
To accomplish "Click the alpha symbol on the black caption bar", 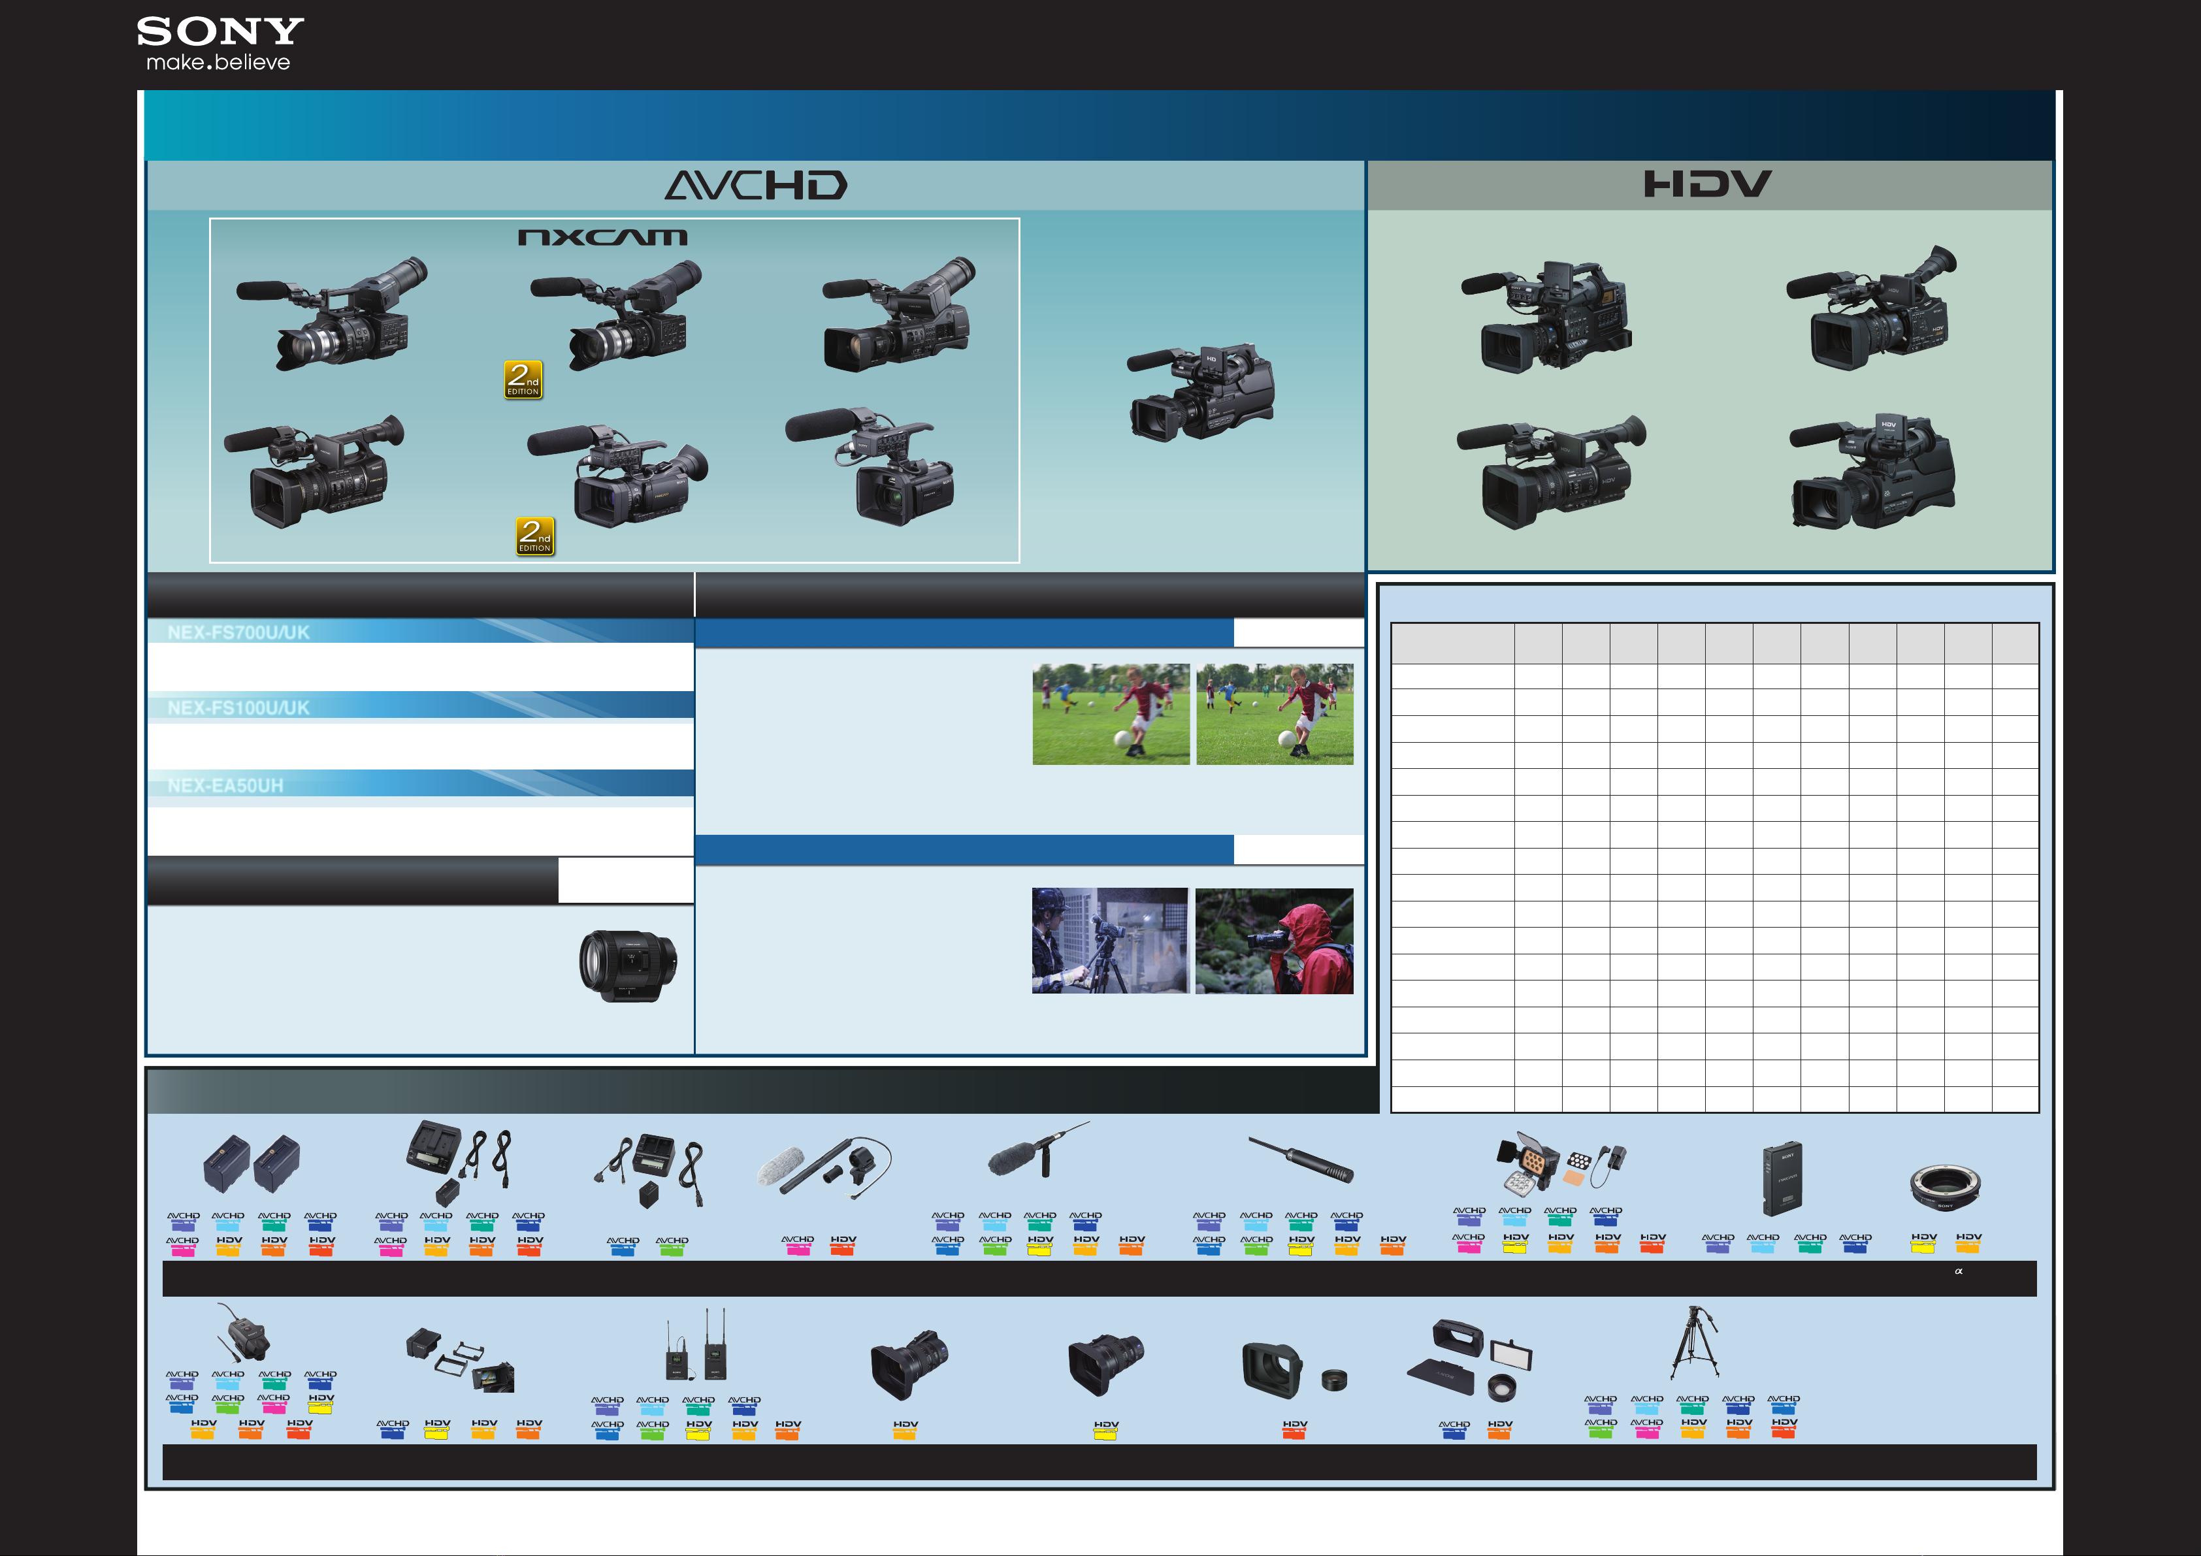I will [x=1959, y=1271].
